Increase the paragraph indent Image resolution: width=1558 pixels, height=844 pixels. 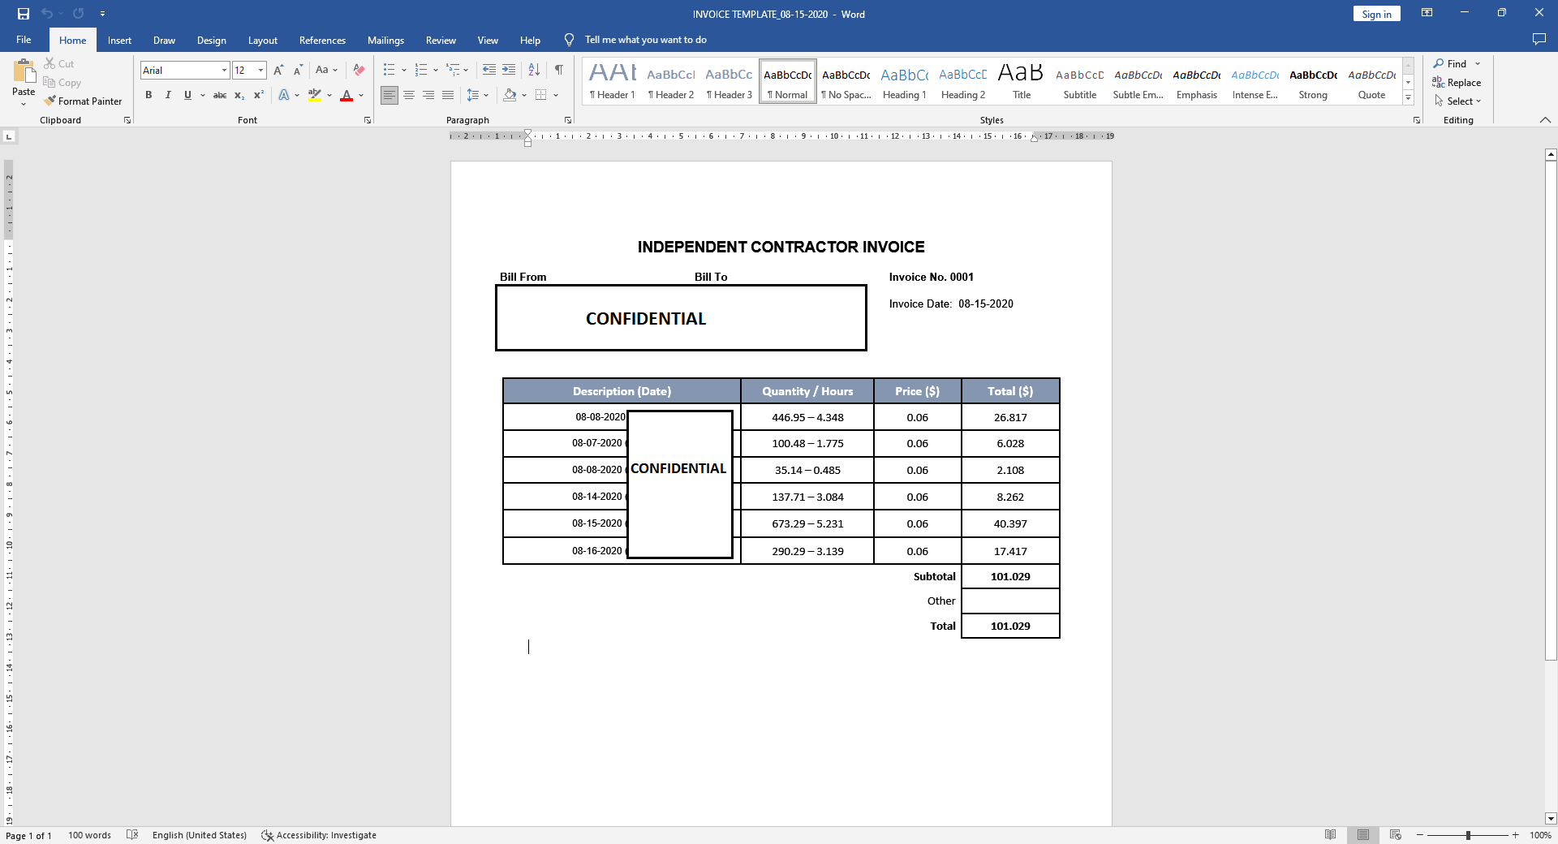(x=509, y=71)
